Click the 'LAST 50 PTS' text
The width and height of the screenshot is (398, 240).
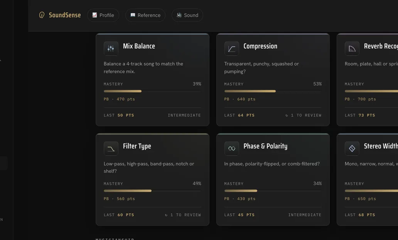point(119,115)
